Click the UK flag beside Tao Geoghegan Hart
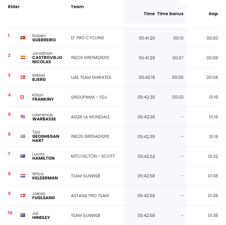Image resolution: width=226 pixels, height=225 pixels. (x=23, y=136)
